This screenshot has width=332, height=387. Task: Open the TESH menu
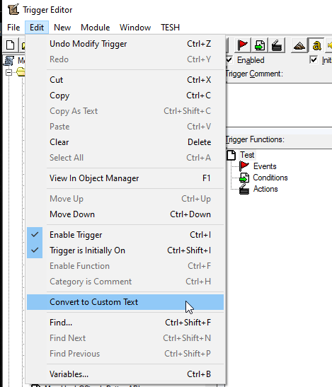(x=170, y=27)
